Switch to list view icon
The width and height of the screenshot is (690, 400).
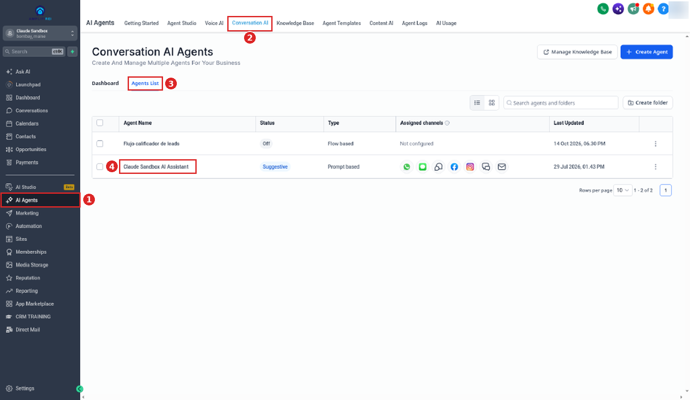[x=477, y=103]
